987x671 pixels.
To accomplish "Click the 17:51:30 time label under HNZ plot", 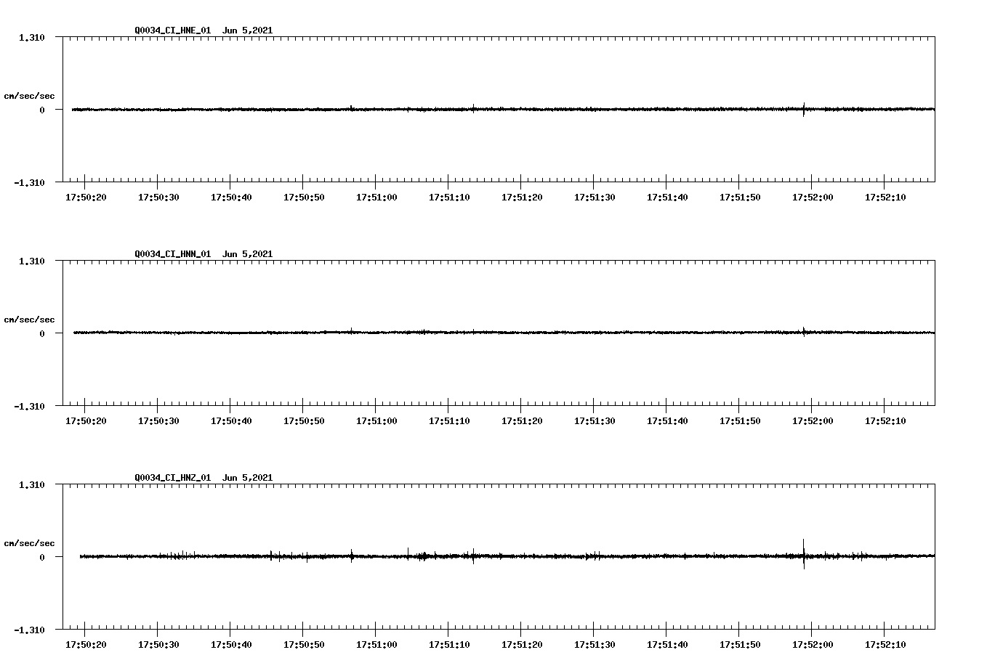I will [595, 645].
